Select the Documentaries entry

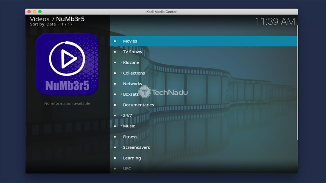203,105
